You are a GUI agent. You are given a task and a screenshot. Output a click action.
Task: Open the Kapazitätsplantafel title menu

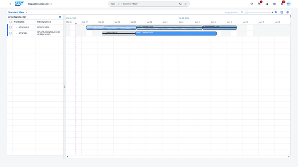[40, 4]
